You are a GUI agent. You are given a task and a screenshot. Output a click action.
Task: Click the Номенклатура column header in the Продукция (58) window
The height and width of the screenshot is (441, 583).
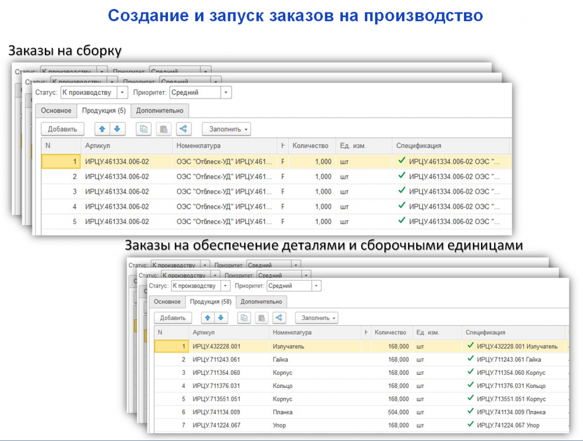[x=315, y=332]
